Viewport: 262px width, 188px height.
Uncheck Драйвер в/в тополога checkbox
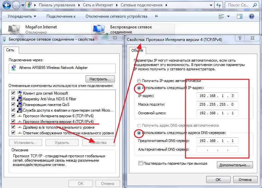click(x=13, y=127)
